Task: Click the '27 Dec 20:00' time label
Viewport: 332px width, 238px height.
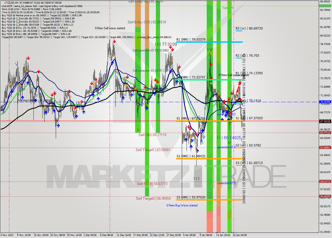Action: coord(174,235)
